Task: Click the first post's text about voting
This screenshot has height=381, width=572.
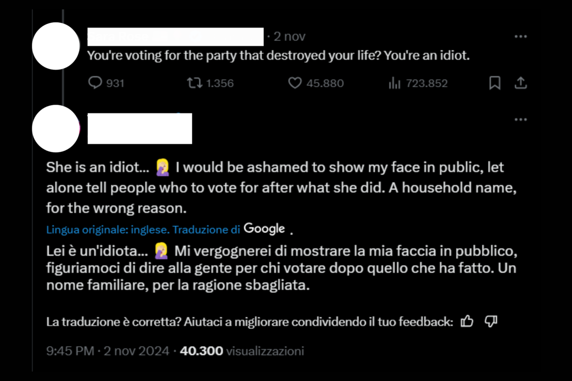Action: [278, 56]
